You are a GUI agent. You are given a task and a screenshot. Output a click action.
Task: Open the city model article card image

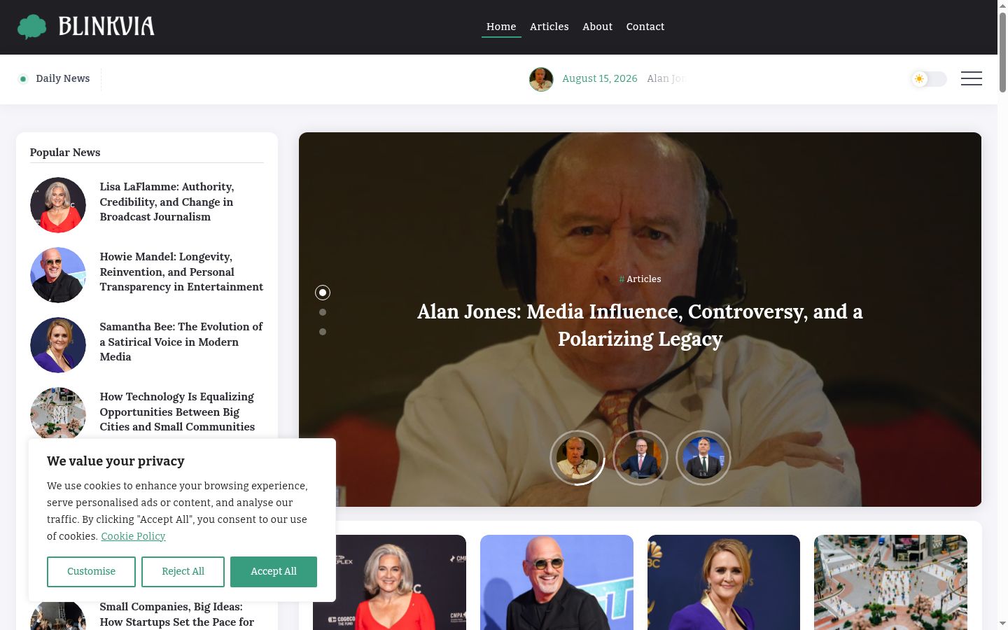(x=890, y=582)
